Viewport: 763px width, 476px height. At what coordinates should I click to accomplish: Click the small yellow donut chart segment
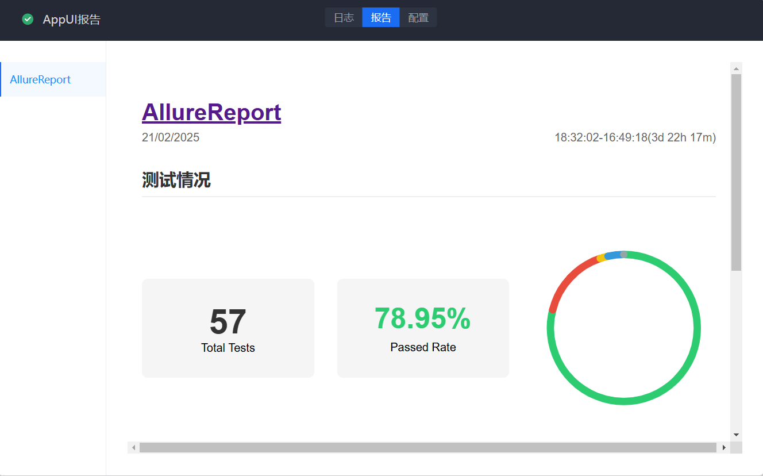pyautogui.click(x=601, y=258)
